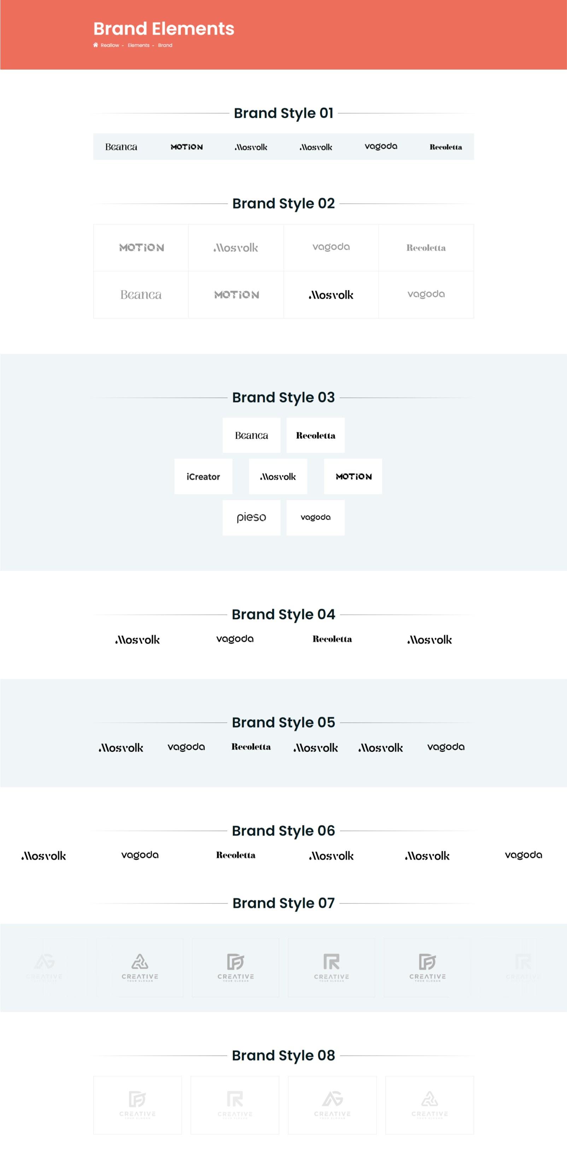
Task: Open the iCreator logo tile
Action: tap(203, 477)
